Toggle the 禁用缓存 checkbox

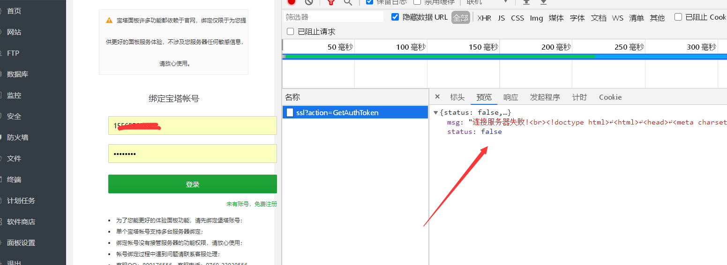(417, 2)
